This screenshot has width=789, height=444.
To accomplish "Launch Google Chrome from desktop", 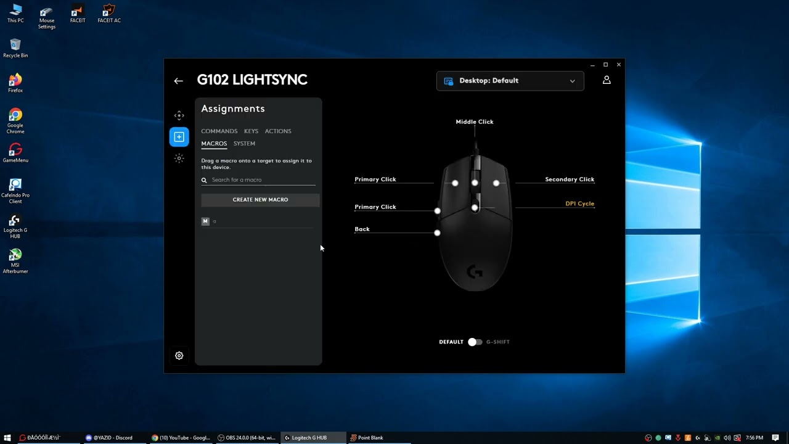I will pos(15,121).
